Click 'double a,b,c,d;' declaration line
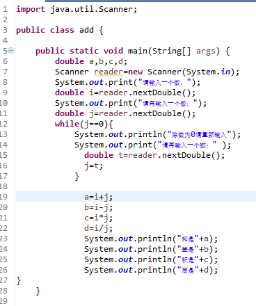Screen dimensions: 256x306 coord(91,61)
